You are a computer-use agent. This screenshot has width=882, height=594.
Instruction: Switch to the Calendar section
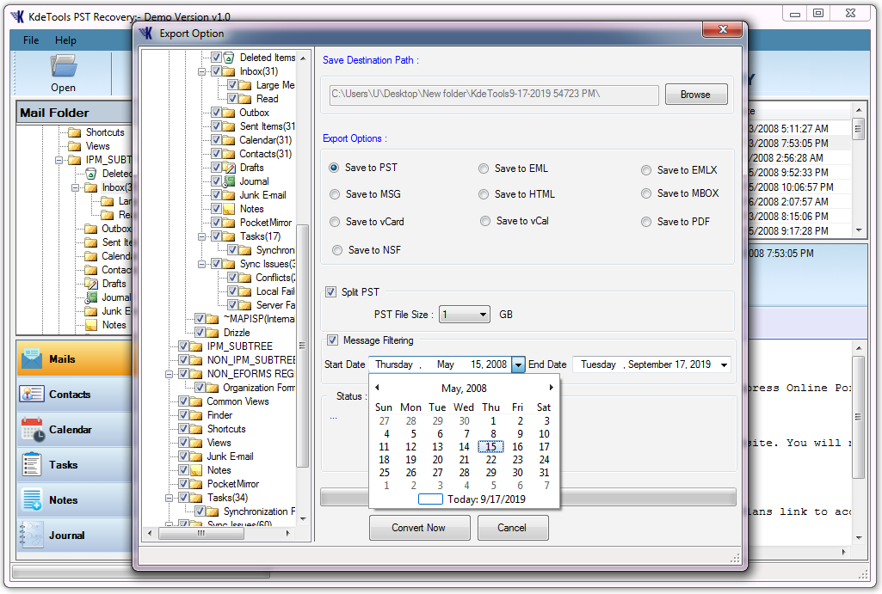coord(75,429)
